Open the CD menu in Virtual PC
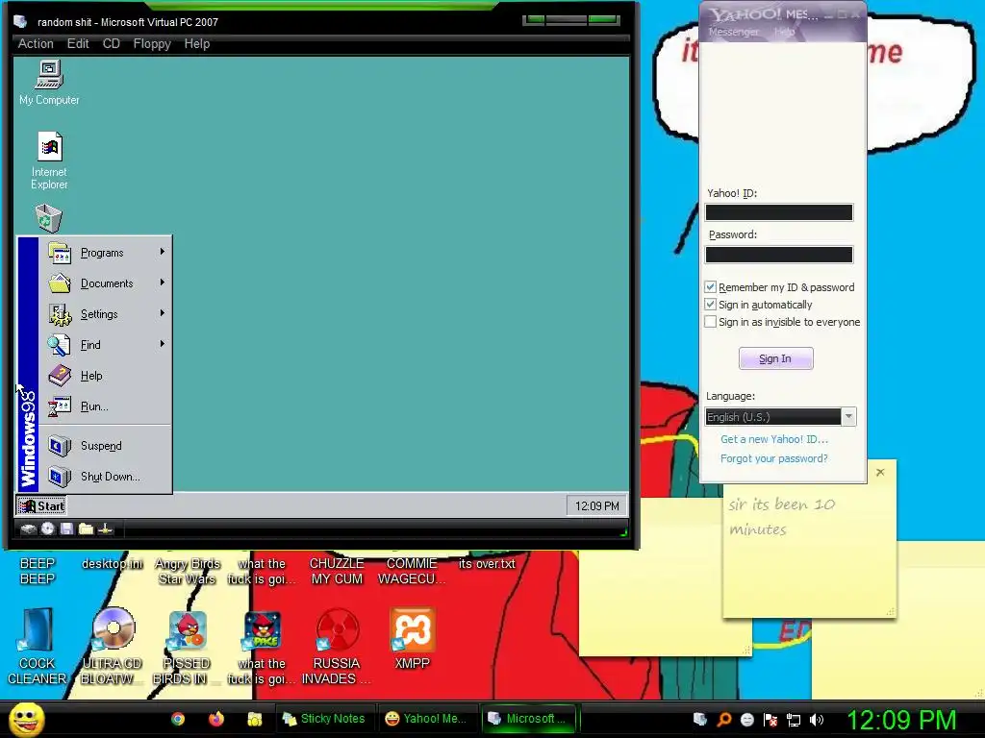985x738 pixels. (x=112, y=44)
